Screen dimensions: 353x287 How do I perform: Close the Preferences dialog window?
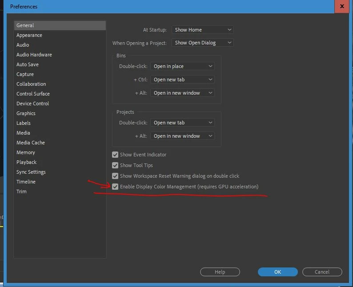[x=342, y=6]
